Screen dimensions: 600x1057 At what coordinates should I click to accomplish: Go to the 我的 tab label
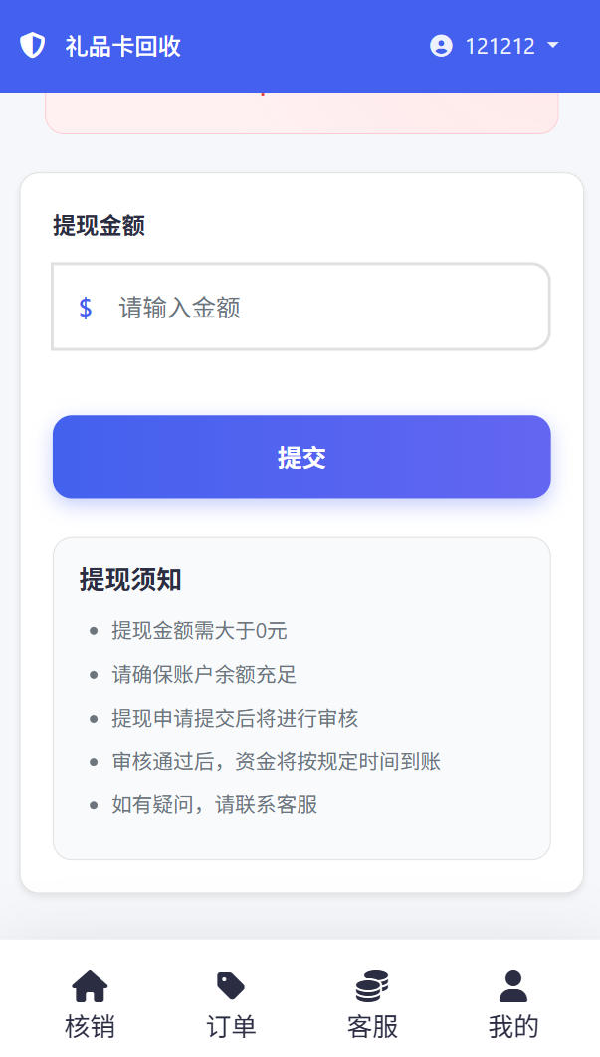tap(513, 1026)
